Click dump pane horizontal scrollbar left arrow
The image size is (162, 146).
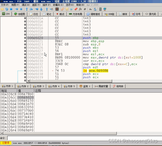click(2, 133)
